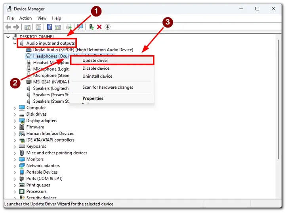Viewport: 288px width, 214px height.
Task: Select the Portable Devices label
Action: [x=42, y=172]
